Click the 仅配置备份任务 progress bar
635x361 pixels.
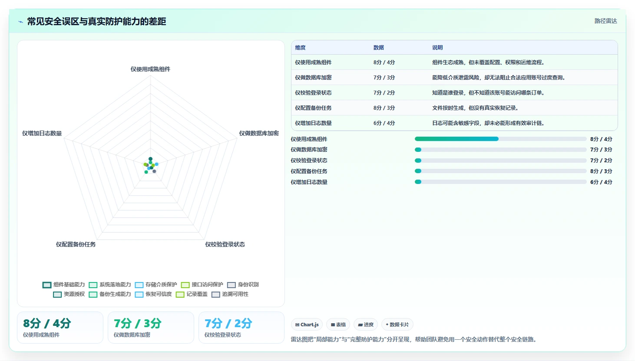(500, 171)
